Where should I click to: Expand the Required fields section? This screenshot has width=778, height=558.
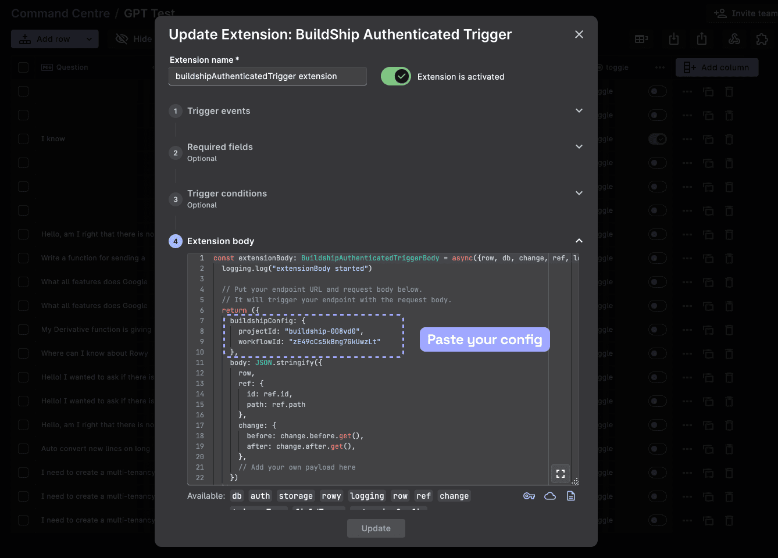pos(376,152)
